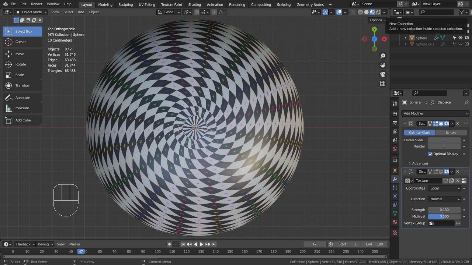Screen dimensions: 472x265
Task: Select the Cursor tool
Action: (22, 42)
